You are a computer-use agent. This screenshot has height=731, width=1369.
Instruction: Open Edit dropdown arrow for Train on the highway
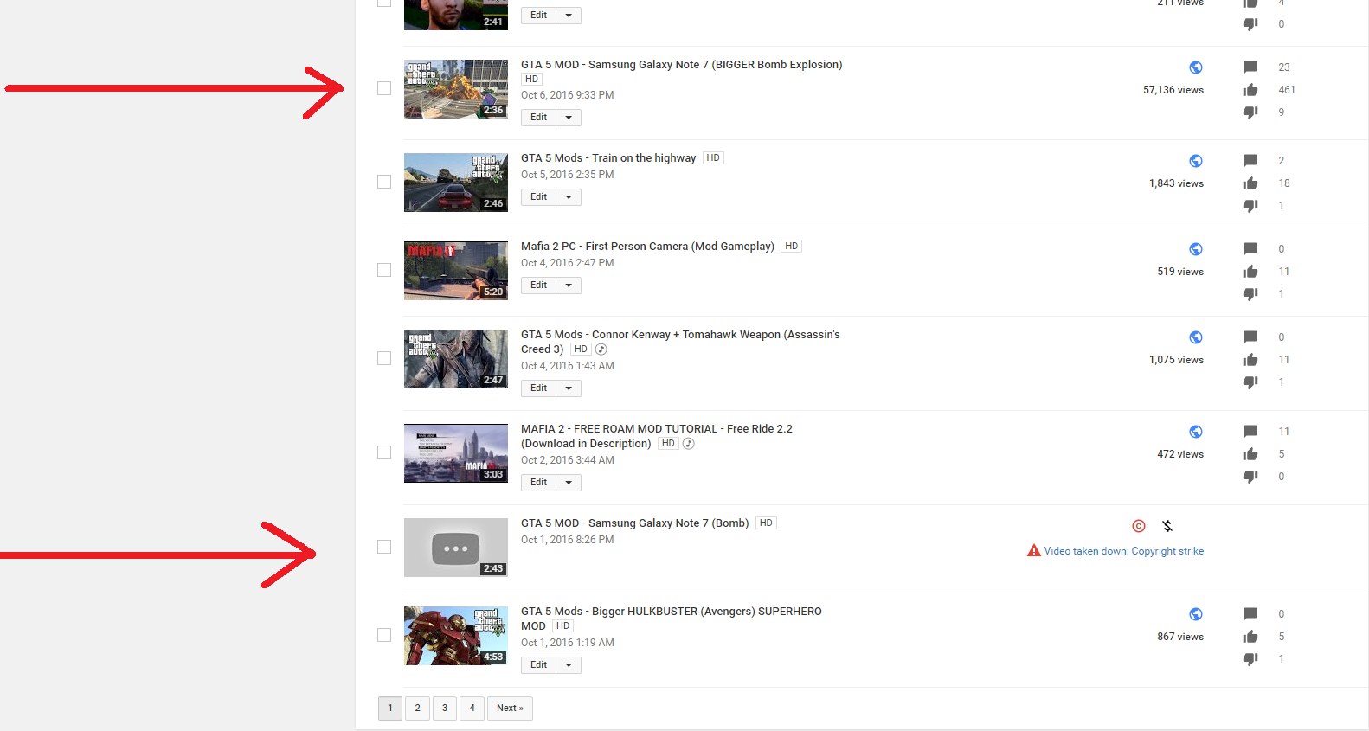pos(569,197)
